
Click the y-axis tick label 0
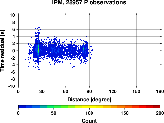click(x=14, y=51)
